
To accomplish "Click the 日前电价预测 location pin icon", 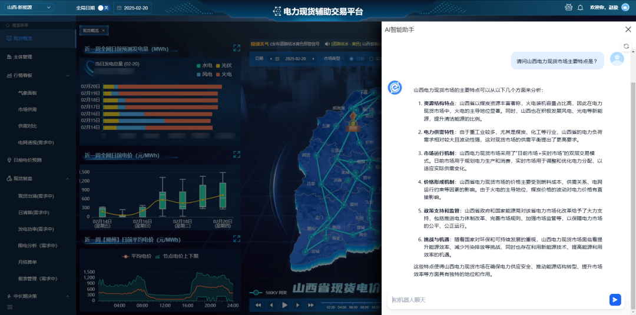I will [9, 160].
